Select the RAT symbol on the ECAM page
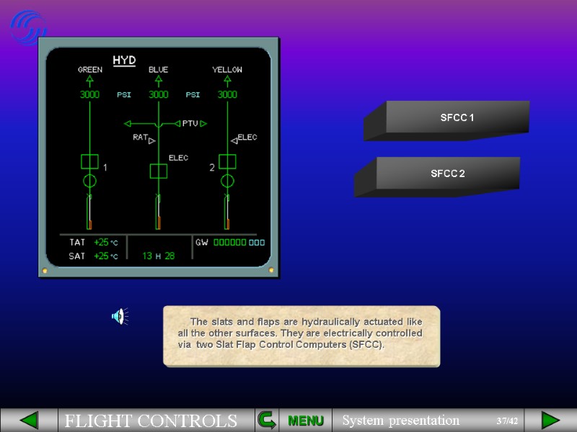This screenshot has height=432, width=577. point(143,138)
